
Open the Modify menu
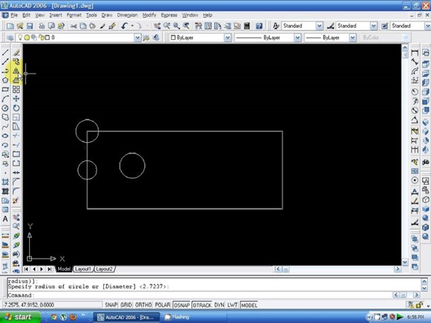(x=149, y=15)
